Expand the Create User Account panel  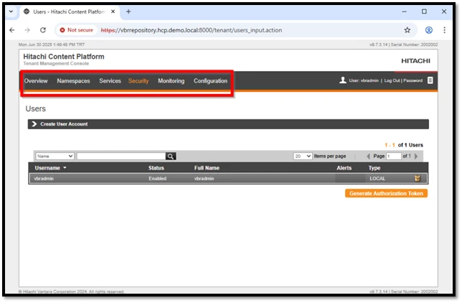tap(228, 124)
